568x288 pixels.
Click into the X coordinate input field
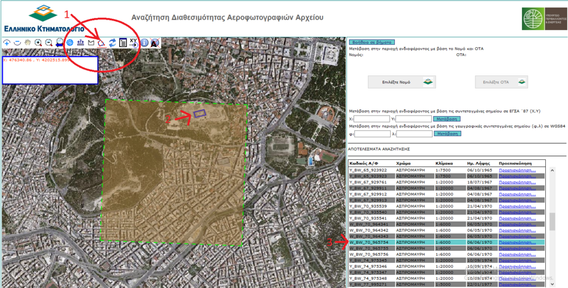(x=372, y=119)
